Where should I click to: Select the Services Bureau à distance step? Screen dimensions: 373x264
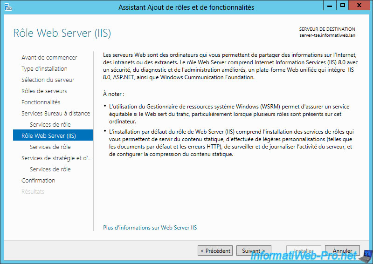click(55, 113)
